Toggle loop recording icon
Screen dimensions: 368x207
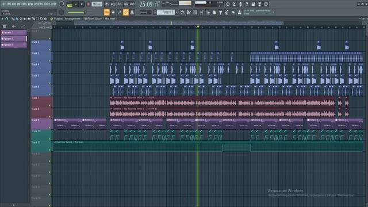point(132,4)
